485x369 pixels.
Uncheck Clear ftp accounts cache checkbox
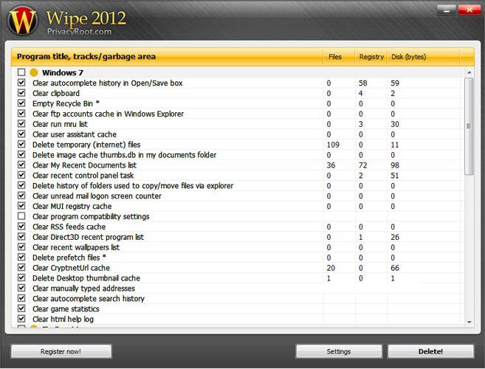[21, 113]
